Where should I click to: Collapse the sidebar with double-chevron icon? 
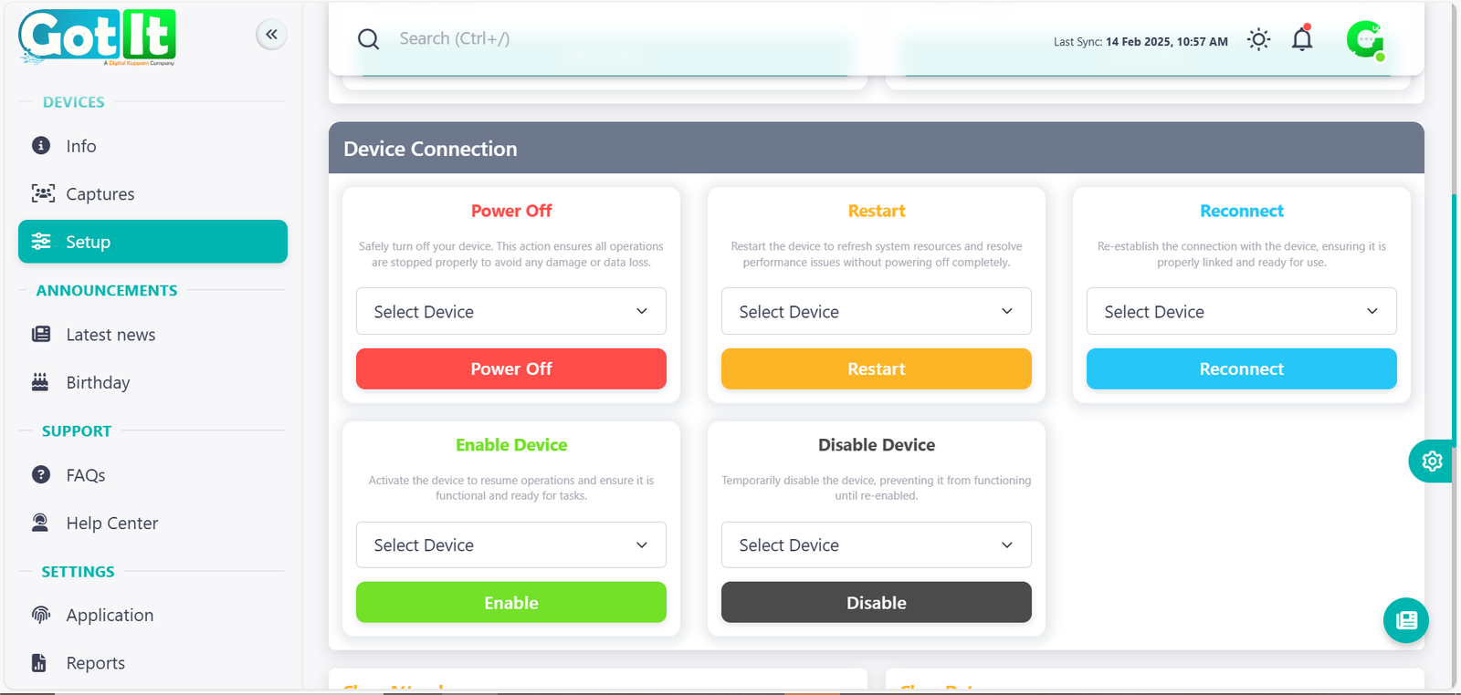coord(271,35)
